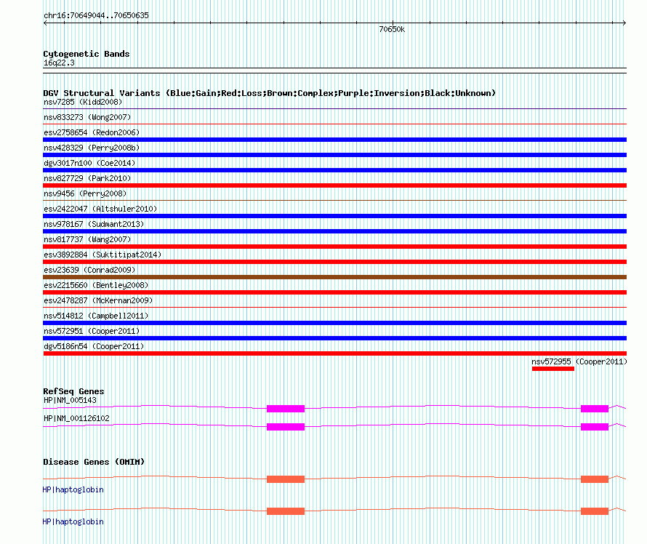Screen dimensions: 647x544
Task: Click the left arrow of the coordinate ruler
Action: pos(45,23)
